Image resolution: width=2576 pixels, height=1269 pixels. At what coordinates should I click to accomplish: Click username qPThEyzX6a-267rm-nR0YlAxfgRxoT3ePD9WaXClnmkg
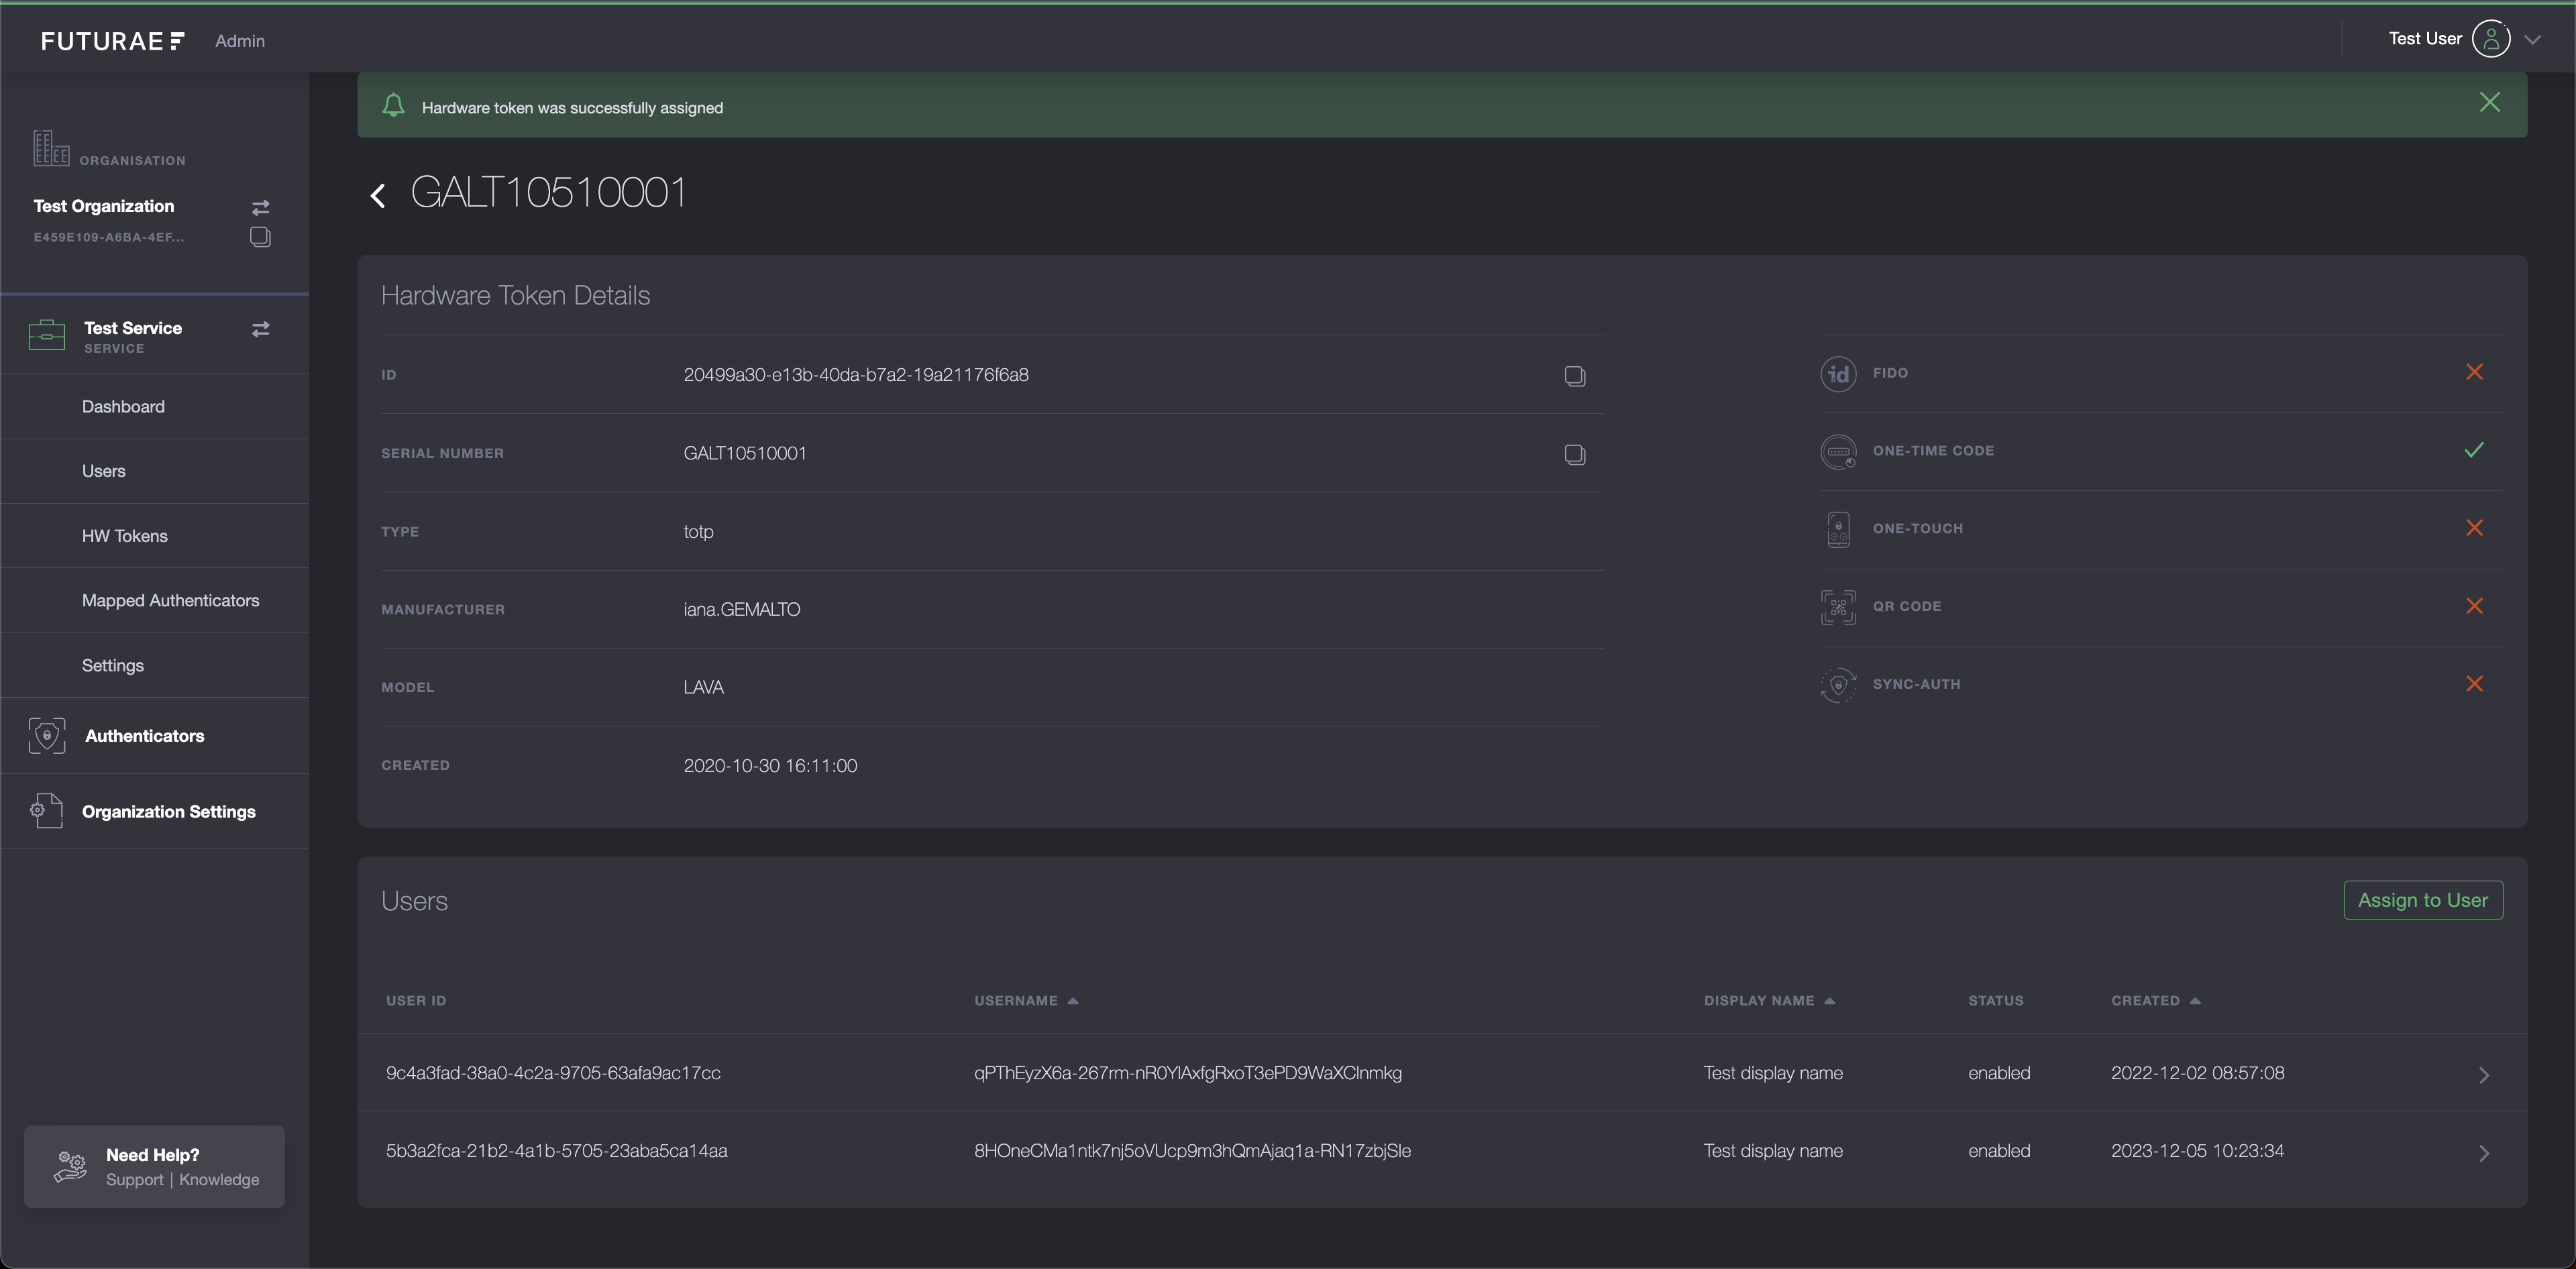click(1188, 1073)
